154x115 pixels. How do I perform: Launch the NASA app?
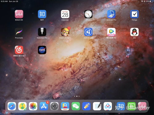(x=42, y=50)
